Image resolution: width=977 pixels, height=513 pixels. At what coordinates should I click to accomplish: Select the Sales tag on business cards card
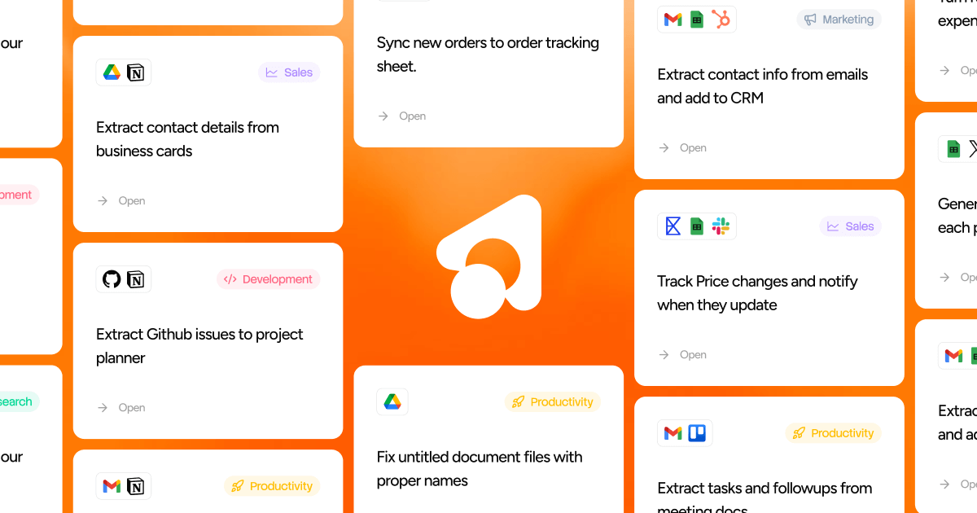[289, 72]
